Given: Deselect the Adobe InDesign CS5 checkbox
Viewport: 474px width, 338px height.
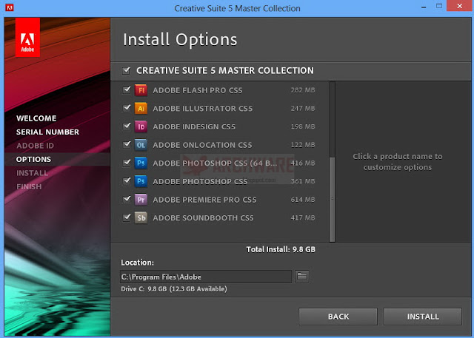Looking at the screenshot, I should point(127,126).
